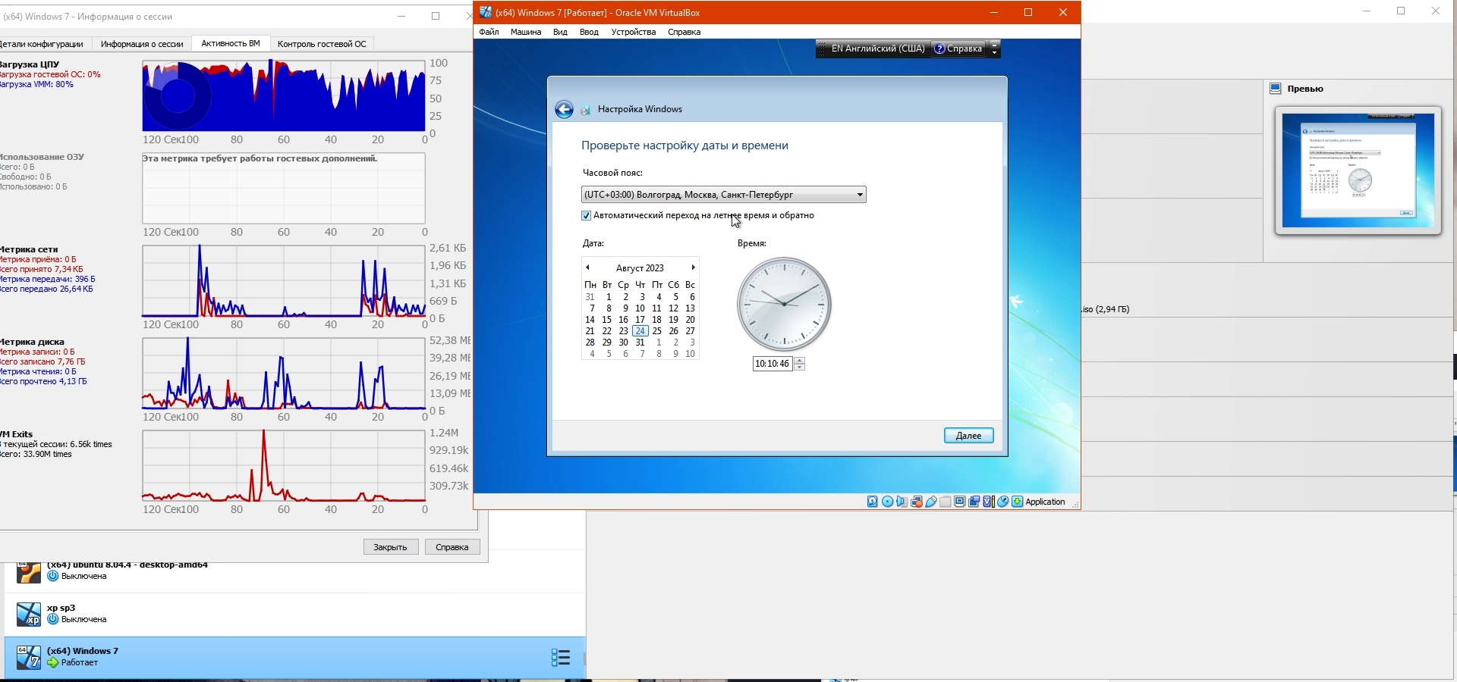Image resolution: width=1457 pixels, height=682 pixels.
Task: Click the VirtualBox icon in the VM window title bar
Action: coord(486,12)
